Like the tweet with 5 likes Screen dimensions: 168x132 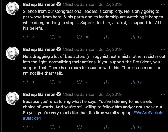click(80, 127)
